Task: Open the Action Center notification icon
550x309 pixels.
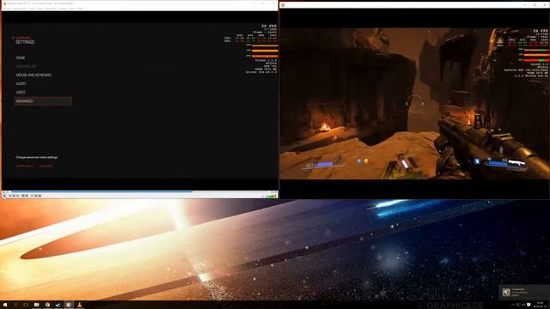Action: pyautogui.click(x=529, y=305)
